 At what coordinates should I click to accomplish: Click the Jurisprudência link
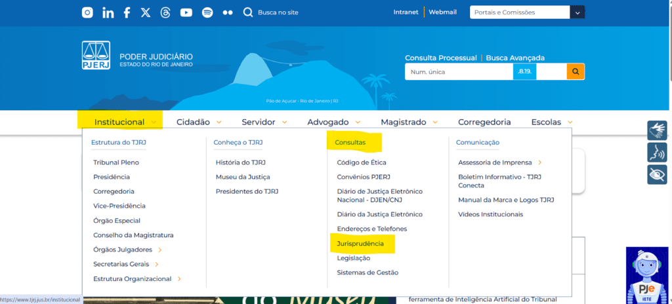point(360,244)
